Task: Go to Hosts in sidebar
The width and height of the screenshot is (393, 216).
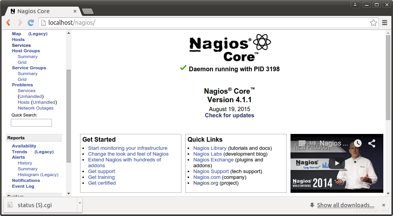Action: coord(18,39)
